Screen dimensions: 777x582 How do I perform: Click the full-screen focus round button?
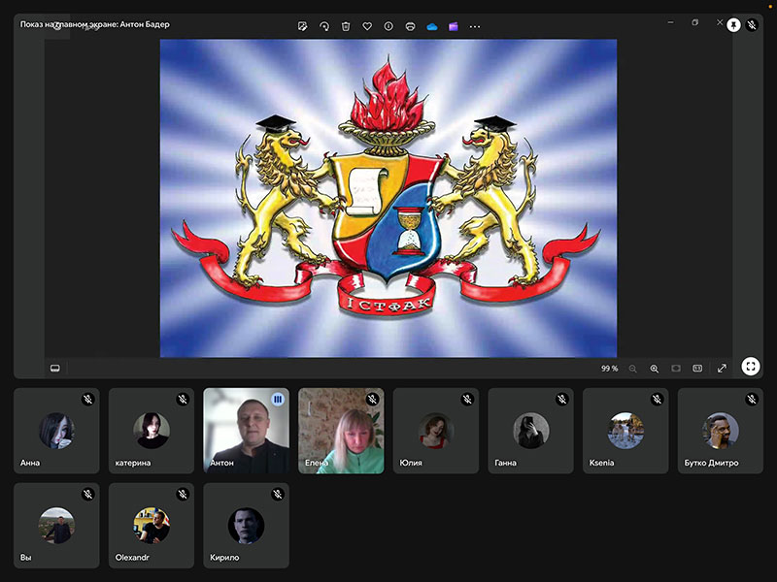(x=751, y=367)
